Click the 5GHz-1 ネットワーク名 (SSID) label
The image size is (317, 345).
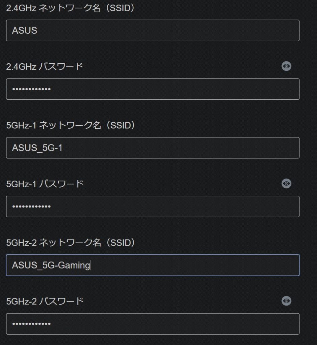coord(71,125)
